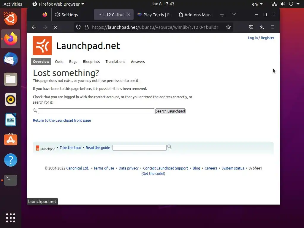Open the Data privacy link
The image size is (304, 228).
tap(129, 168)
